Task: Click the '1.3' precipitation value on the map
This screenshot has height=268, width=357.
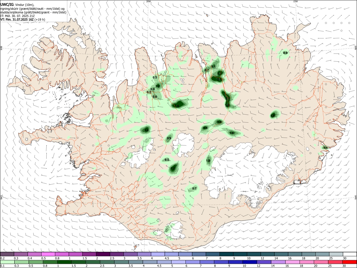Action: [219, 122]
